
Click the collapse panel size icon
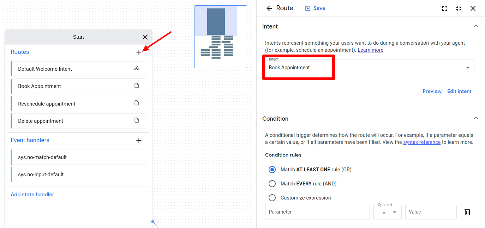coord(459,8)
